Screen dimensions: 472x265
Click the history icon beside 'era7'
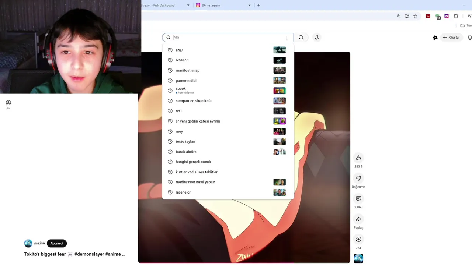tap(170, 50)
